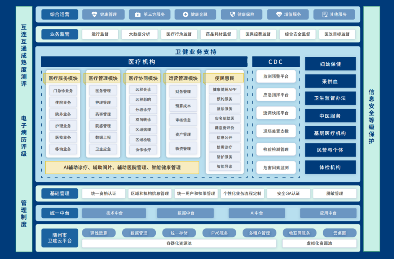Open the 危害因素监测 box

click(x=276, y=167)
